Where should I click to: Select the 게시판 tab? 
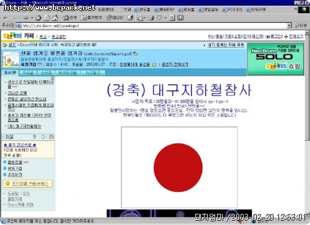pyautogui.click(x=10, y=73)
